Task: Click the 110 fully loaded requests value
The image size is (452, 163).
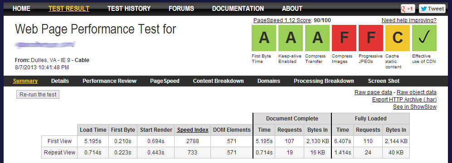Action: (x=368, y=141)
